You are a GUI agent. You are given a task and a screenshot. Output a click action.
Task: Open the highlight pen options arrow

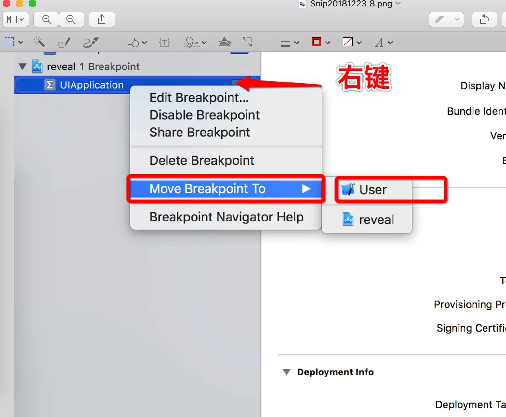(x=457, y=19)
